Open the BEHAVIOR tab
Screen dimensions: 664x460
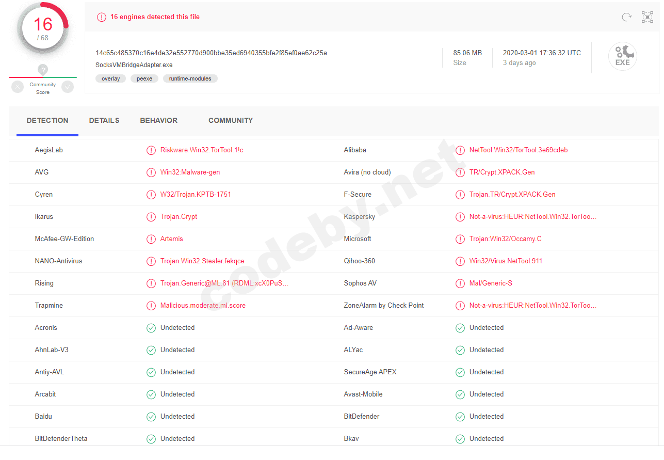point(158,120)
